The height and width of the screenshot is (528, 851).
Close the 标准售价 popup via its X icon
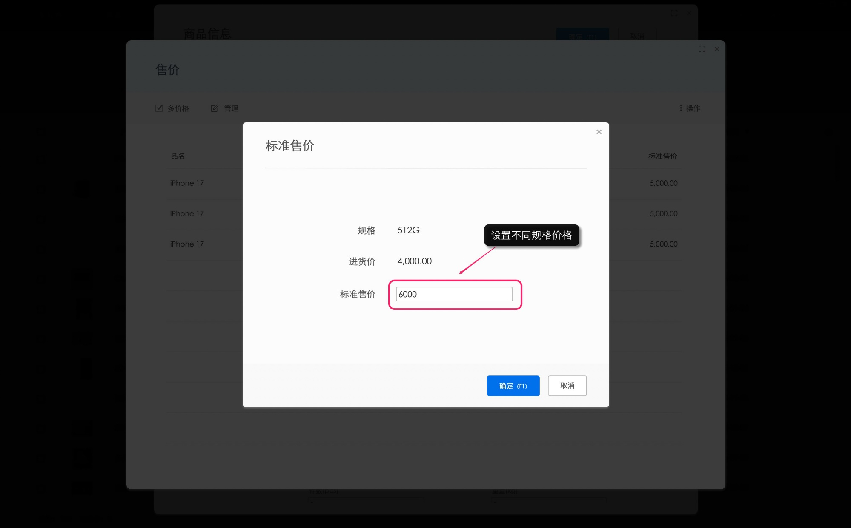599,132
